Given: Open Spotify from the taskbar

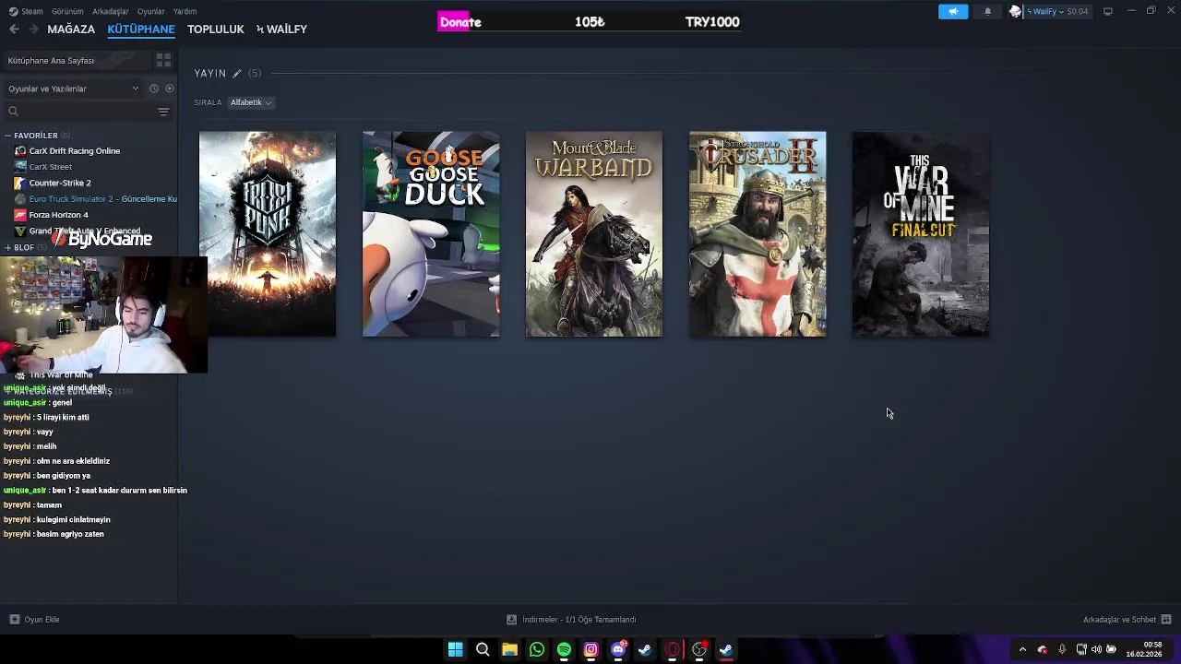Looking at the screenshot, I should coord(564,650).
